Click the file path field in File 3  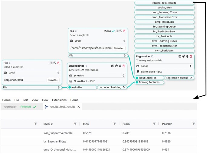coord(91,48)
